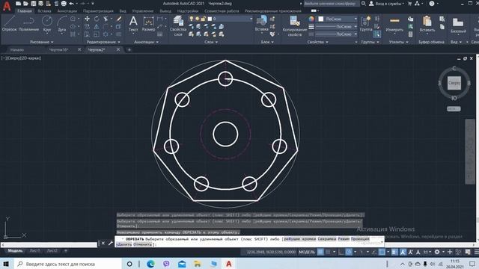The width and height of the screenshot is (479, 269).
Task: Select the Круг circle tool
Action: [47, 24]
